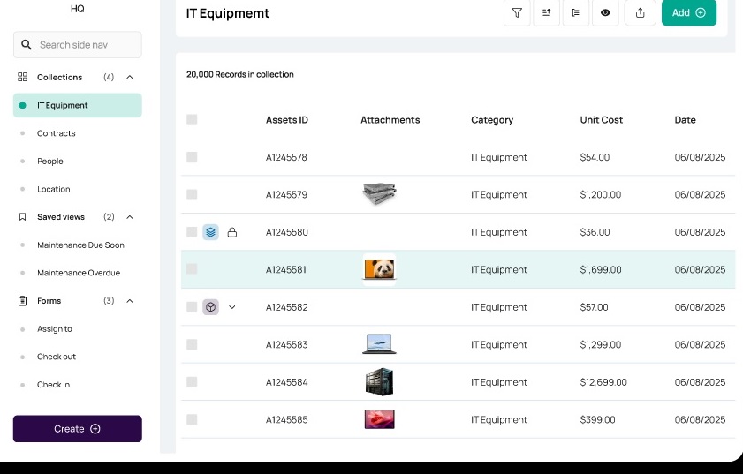Expand row A1245582 with chevron
This screenshot has width=743, height=474.
[232, 307]
